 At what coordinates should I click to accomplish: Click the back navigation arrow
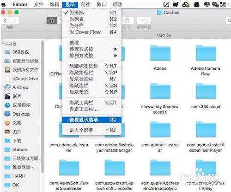[x=6, y=20]
